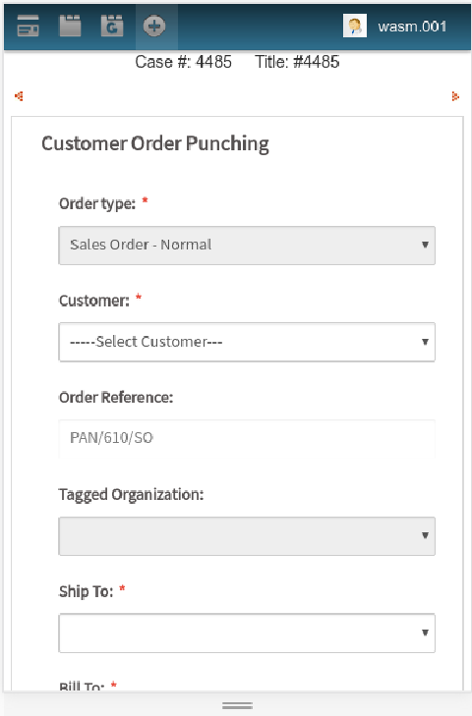This screenshot has width=472, height=716.
Task: Click the Order type dropdown arrow
Action: coord(425,245)
